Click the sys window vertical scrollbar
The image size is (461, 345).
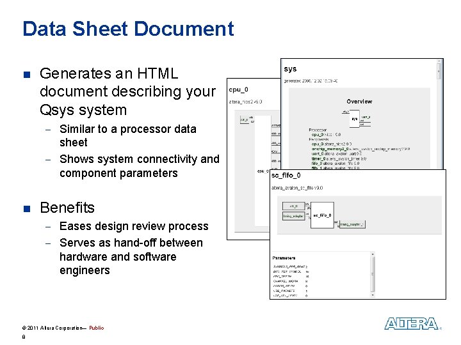point(439,114)
